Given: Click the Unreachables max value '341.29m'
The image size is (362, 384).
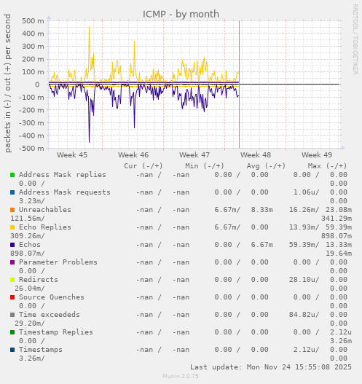Looking at the screenshot, I should click(x=337, y=219).
